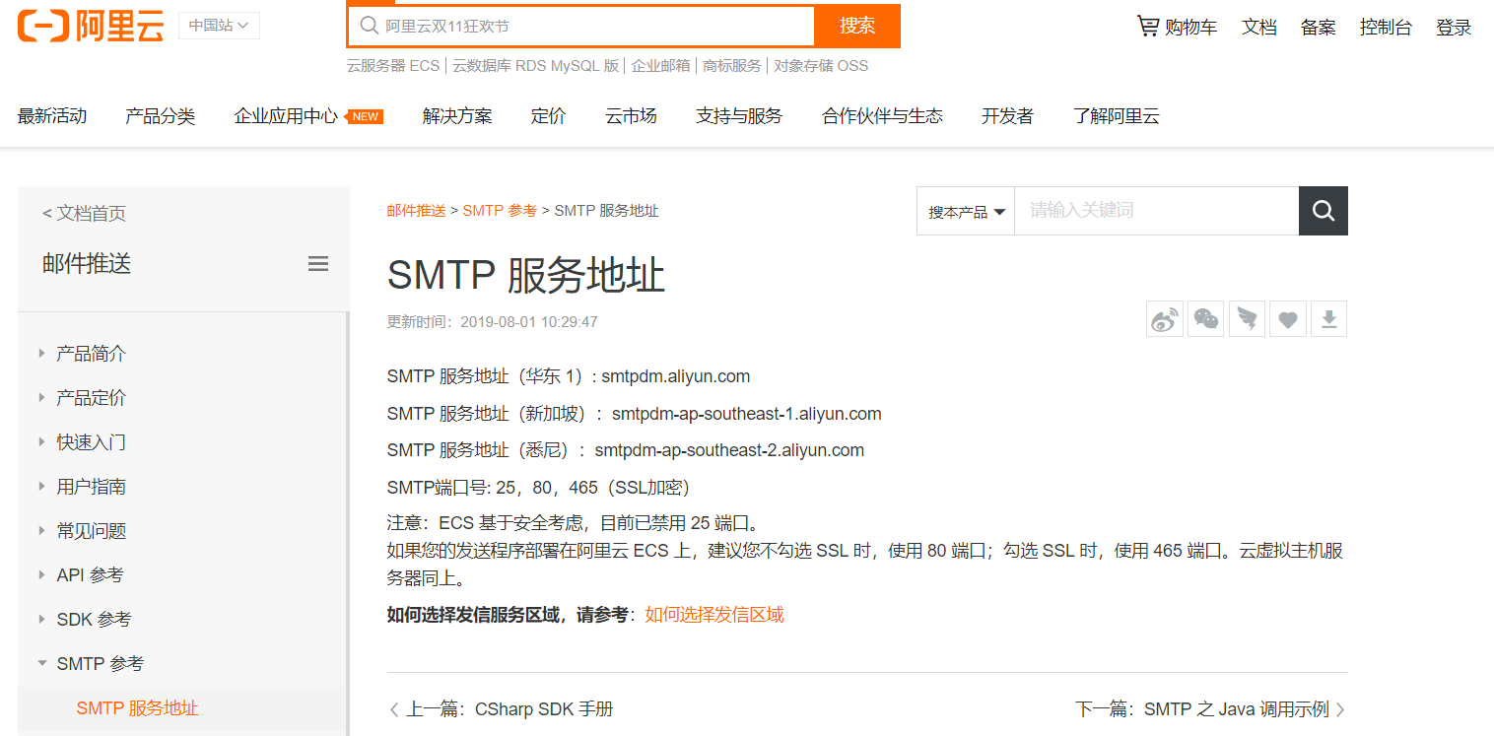
Task: Open the 云市场 menu
Action: 630,115
